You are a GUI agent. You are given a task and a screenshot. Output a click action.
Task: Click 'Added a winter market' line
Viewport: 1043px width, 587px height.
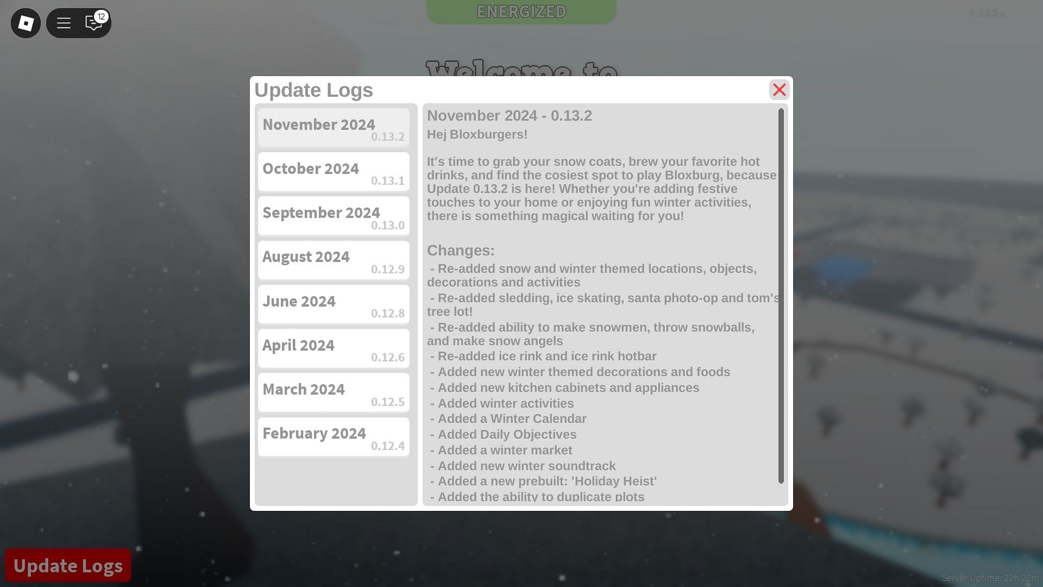(501, 451)
